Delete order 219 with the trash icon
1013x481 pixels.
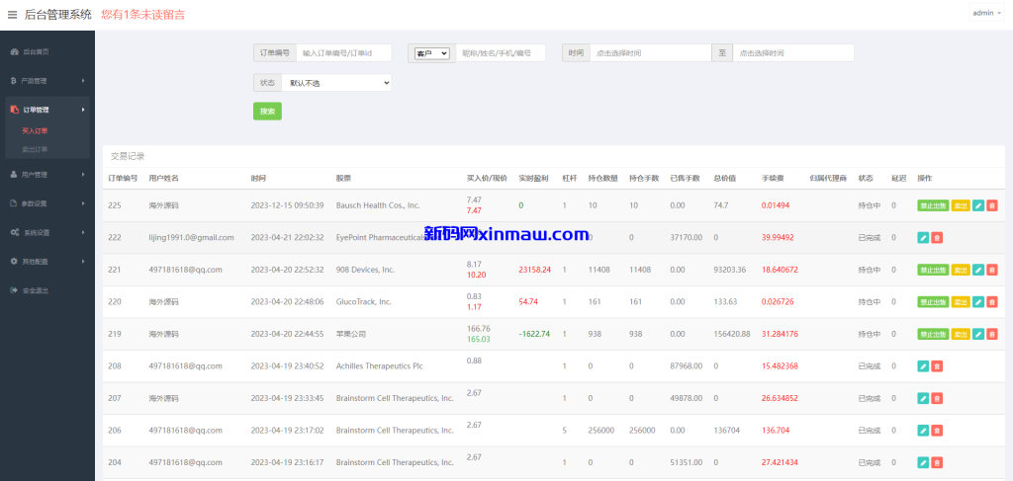[992, 334]
